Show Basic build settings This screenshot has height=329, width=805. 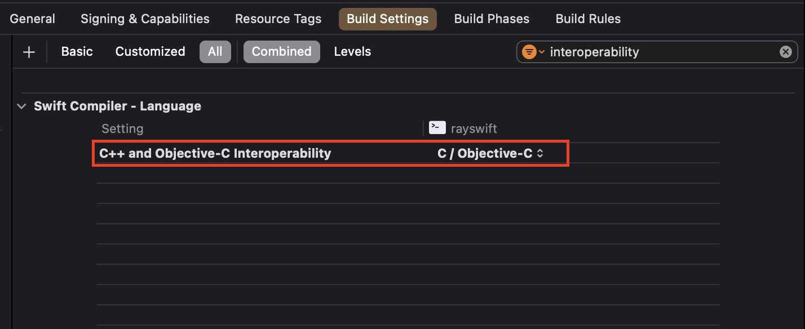point(77,51)
